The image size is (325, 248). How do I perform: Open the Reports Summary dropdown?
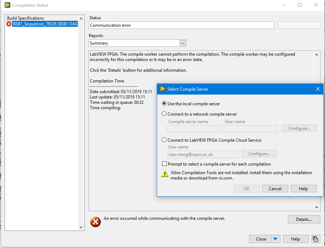[x=182, y=43]
